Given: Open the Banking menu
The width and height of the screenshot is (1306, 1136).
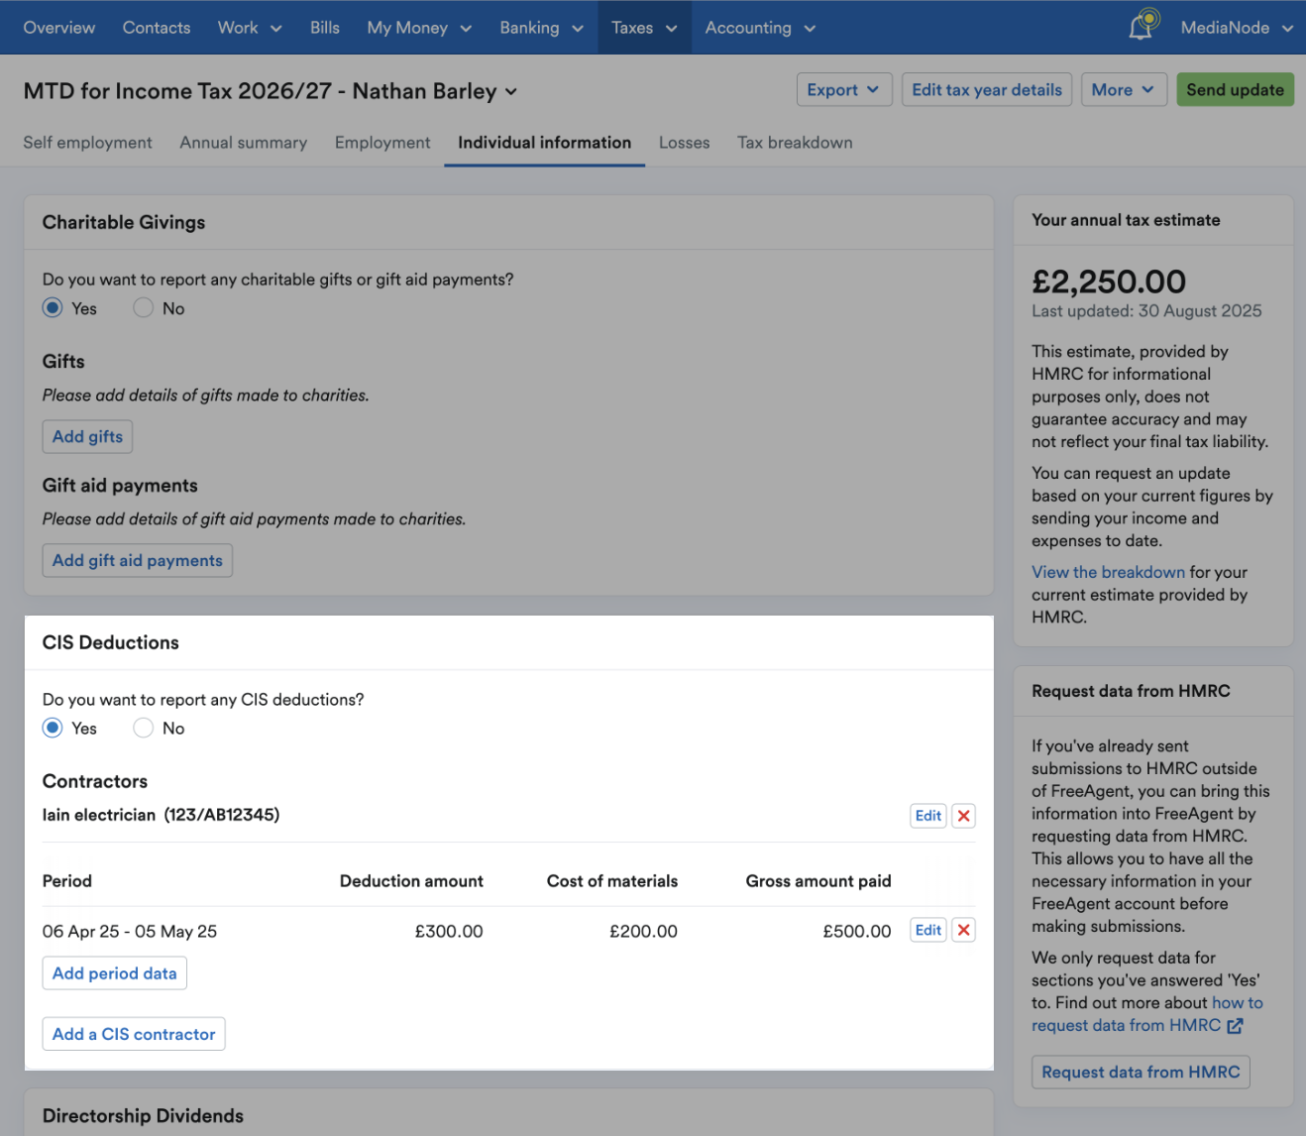Looking at the screenshot, I should (x=541, y=28).
